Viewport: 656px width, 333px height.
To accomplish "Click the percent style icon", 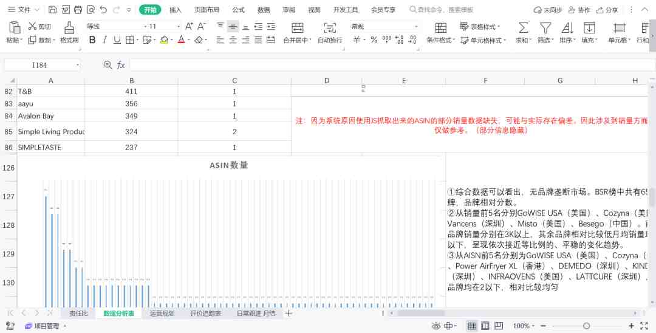I will point(374,39).
